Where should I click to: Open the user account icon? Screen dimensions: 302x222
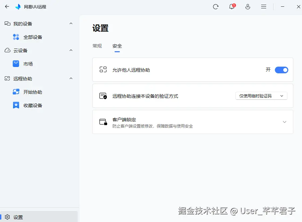(248, 7)
